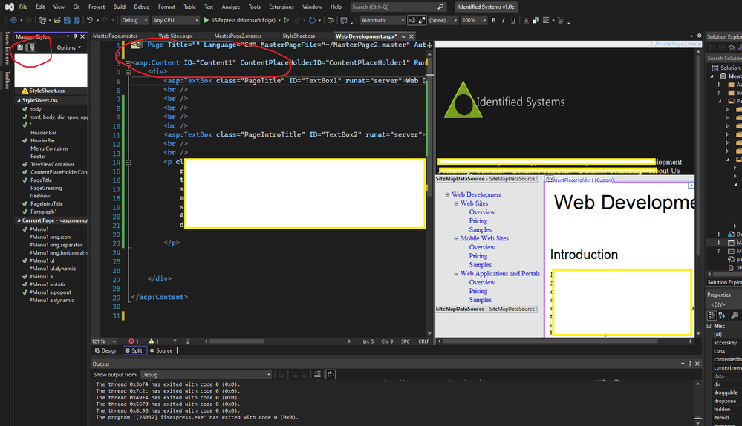Click the text alignment toolbar icon
This screenshot has width=742, height=426.
coord(546,20)
